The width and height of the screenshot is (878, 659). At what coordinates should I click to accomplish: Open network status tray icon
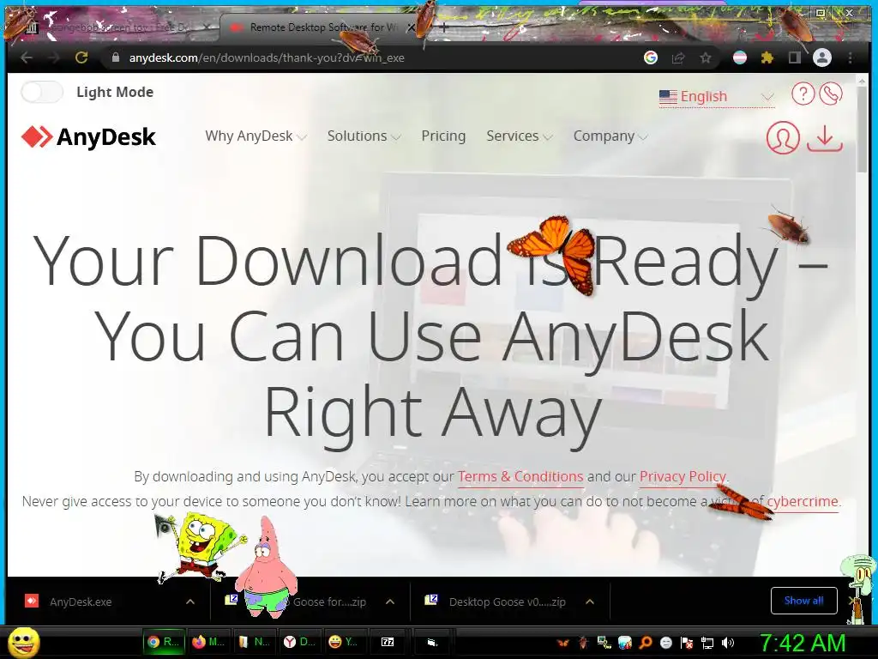(x=707, y=643)
